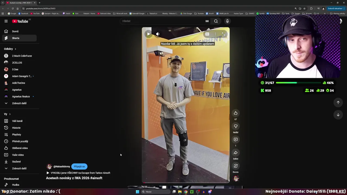
Task: Open the Short's three-dot more menu
Action: coord(215,34)
